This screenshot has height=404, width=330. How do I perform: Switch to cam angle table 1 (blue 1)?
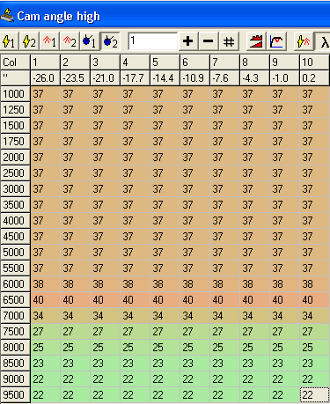coord(90,41)
